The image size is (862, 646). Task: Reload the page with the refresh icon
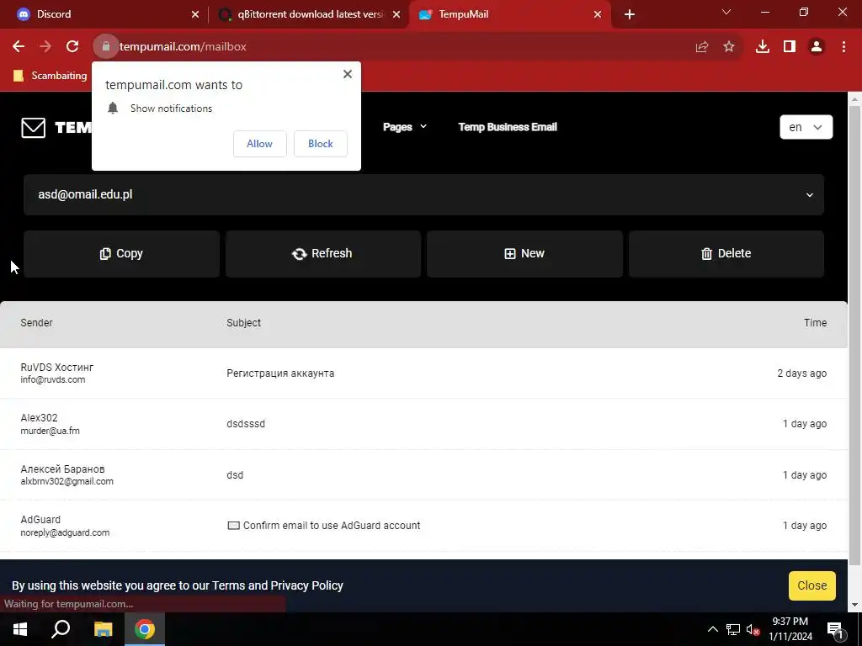tap(72, 47)
